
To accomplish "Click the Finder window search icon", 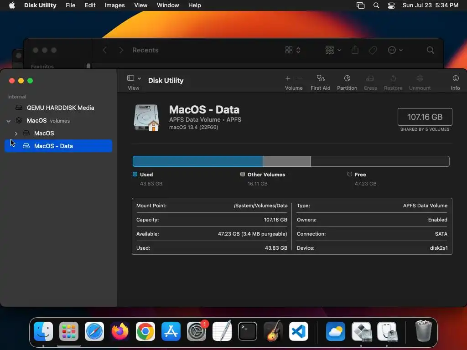I will pyautogui.click(x=430, y=50).
